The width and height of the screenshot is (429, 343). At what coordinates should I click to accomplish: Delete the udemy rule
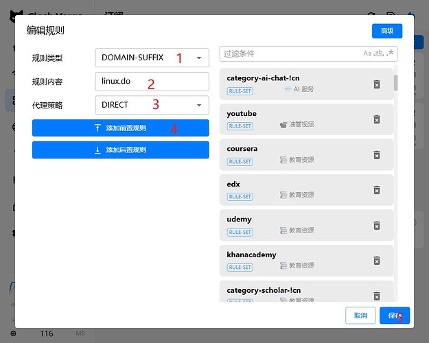(377, 226)
